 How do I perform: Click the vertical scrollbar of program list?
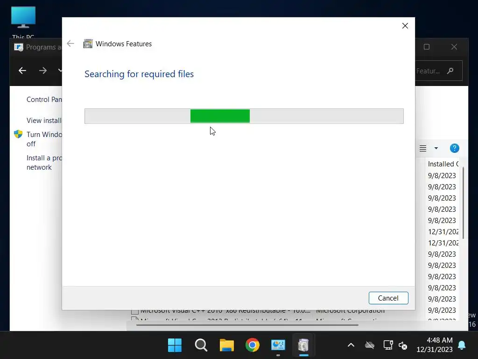click(464, 203)
